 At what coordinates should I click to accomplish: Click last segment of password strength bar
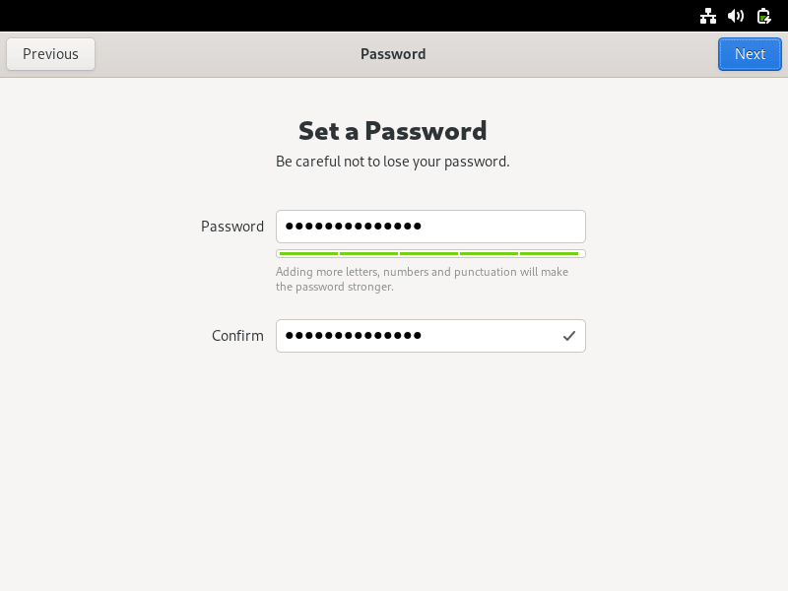pyautogui.click(x=550, y=254)
